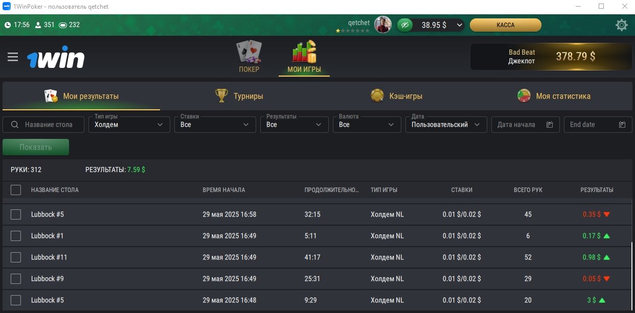The height and width of the screenshot is (313, 635).
Task: Open settings via the gear icon
Action: pyautogui.click(x=622, y=25)
